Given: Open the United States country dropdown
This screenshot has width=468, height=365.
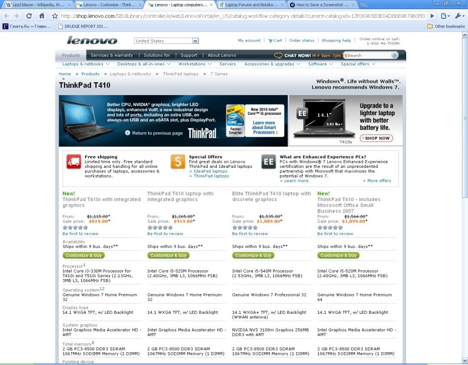Looking at the screenshot, I should tap(166, 41).
